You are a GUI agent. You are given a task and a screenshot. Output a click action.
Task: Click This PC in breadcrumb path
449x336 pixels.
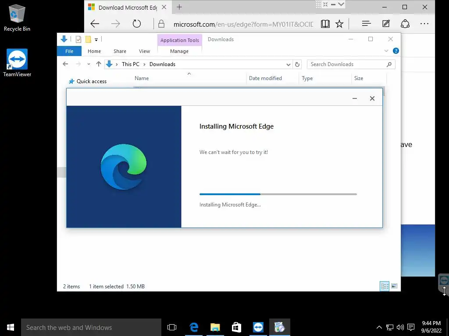click(x=131, y=64)
